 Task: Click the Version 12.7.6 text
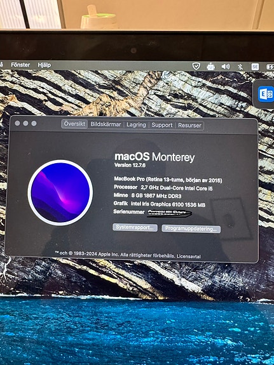pos(130,165)
